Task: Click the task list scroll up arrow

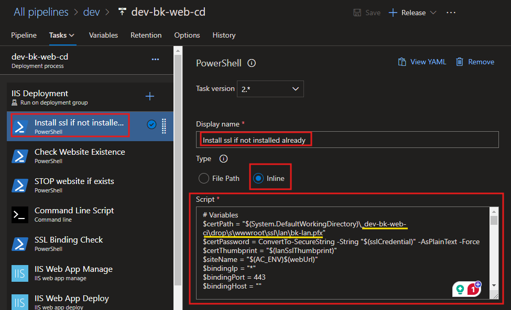Action: point(178,51)
